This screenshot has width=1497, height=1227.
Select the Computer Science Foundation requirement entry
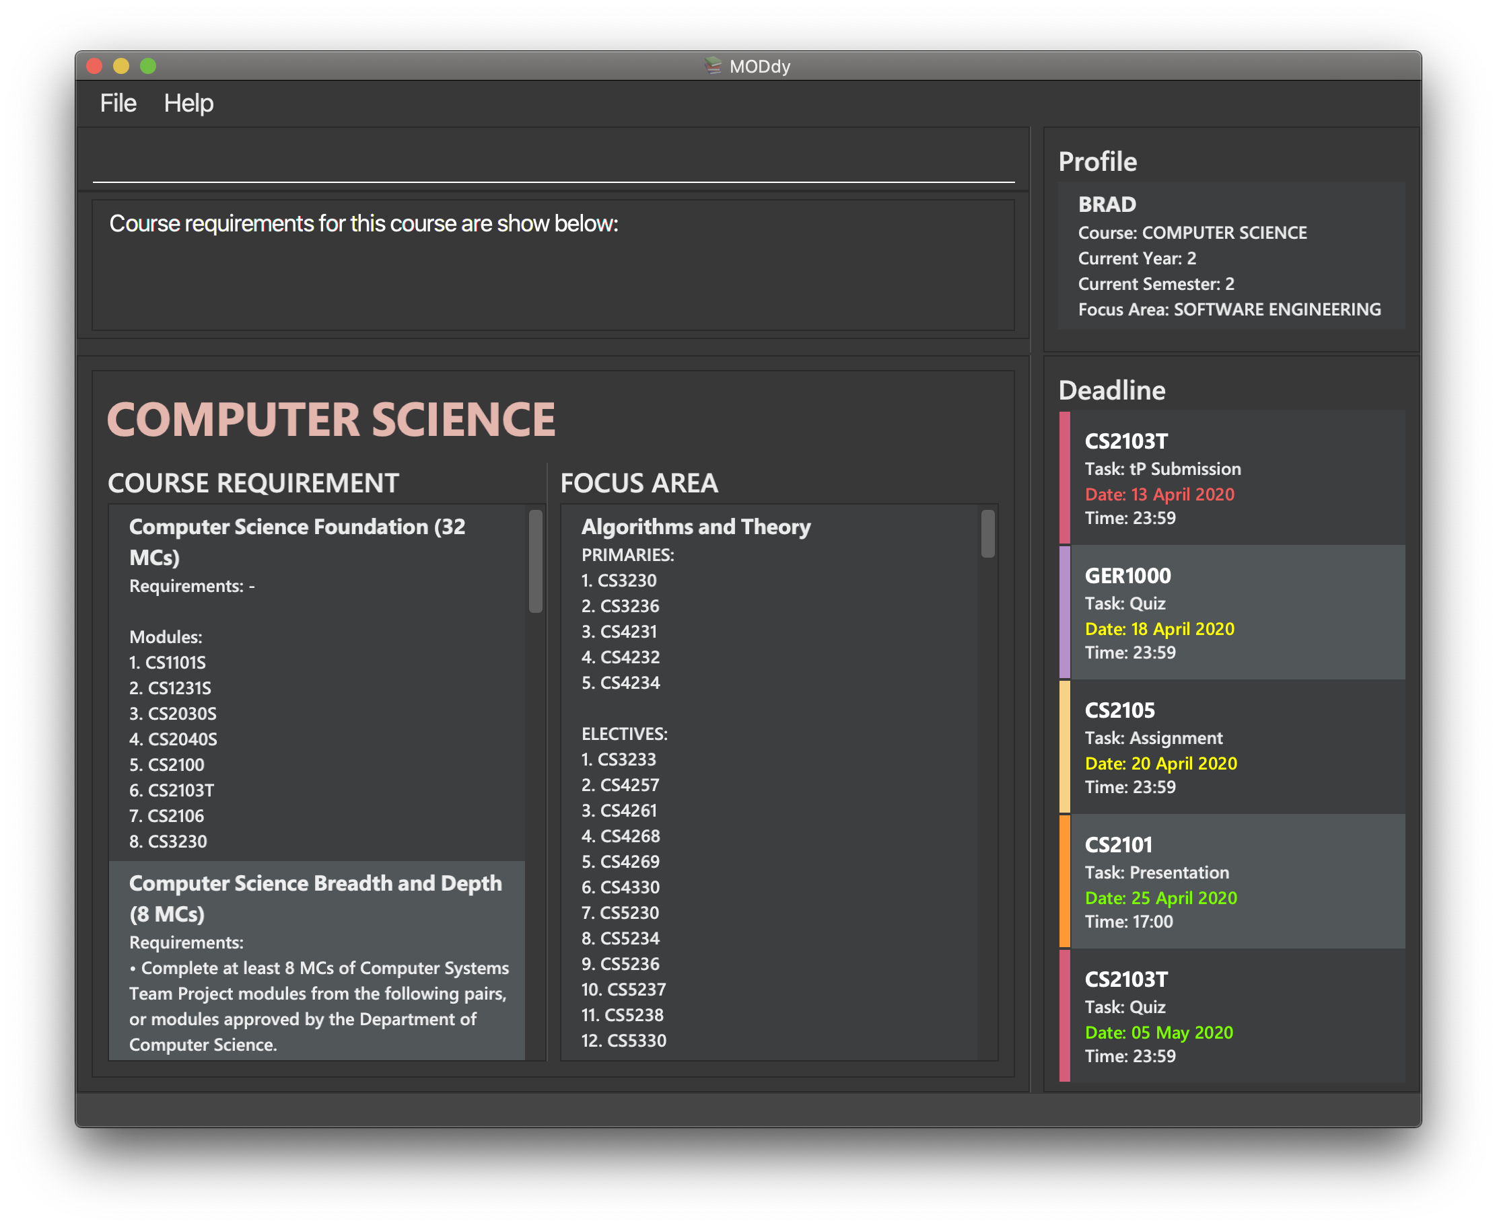click(318, 683)
